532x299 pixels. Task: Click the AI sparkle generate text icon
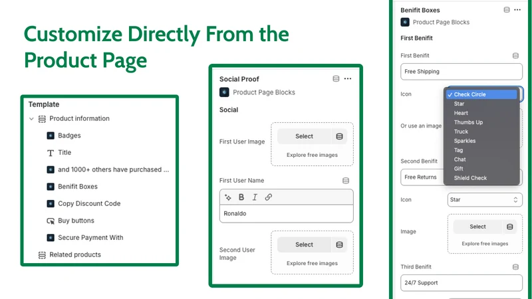coord(228,197)
